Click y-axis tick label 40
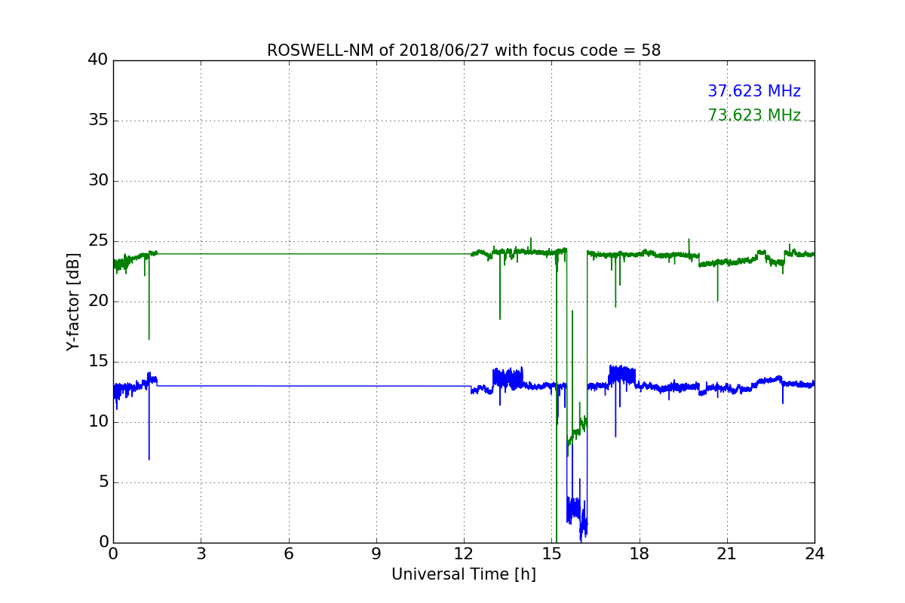The height and width of the screenshot is (603, 905). point(98,60)
